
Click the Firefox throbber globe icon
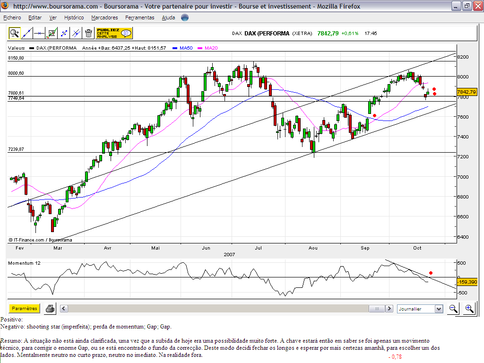pyautogui.click(x=185, y=17)
